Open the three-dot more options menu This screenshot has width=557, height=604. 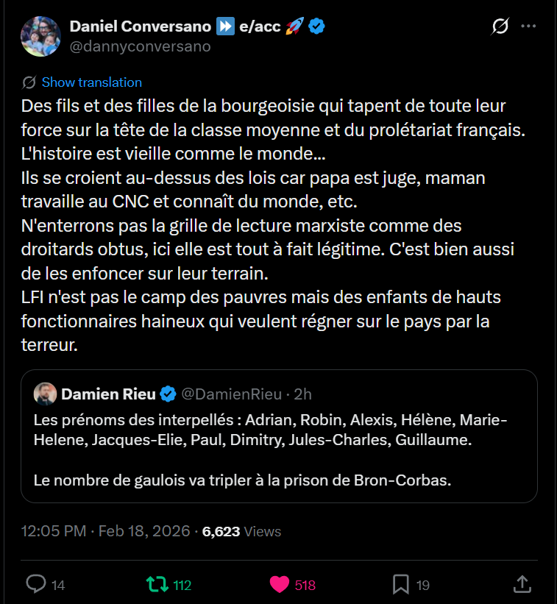pyautogui.click(x=528, y=26)
